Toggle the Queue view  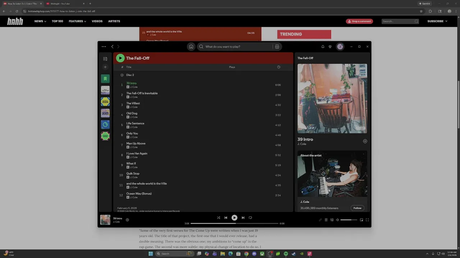click(x=326, y=220)
